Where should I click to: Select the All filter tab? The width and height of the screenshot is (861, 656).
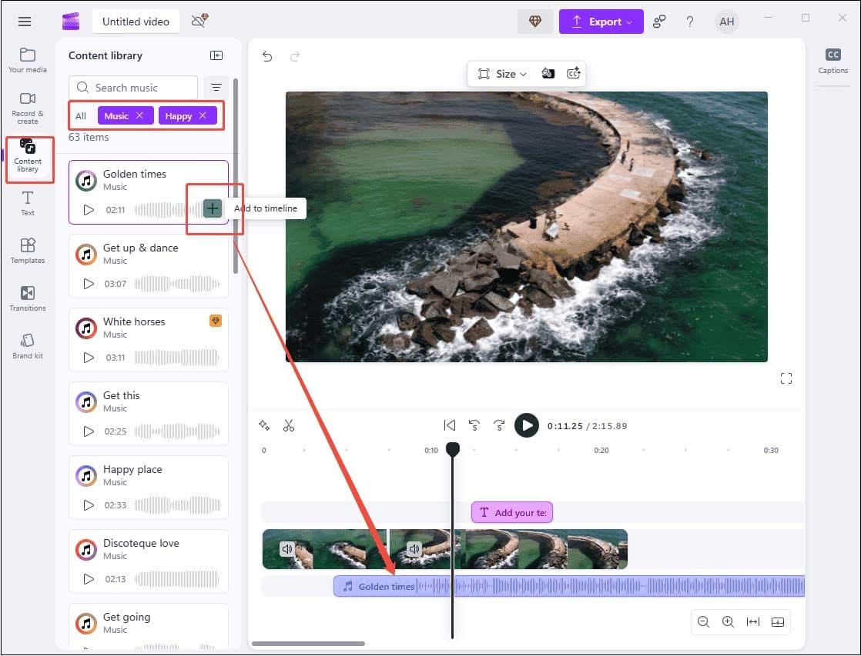click(x=81, y=115)
